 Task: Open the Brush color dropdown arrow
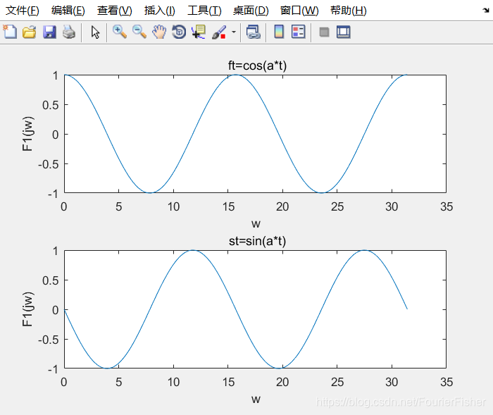(234, 32)
